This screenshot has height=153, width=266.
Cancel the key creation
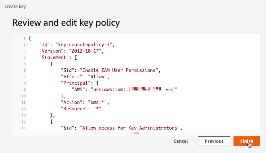[x=181, y=141]
